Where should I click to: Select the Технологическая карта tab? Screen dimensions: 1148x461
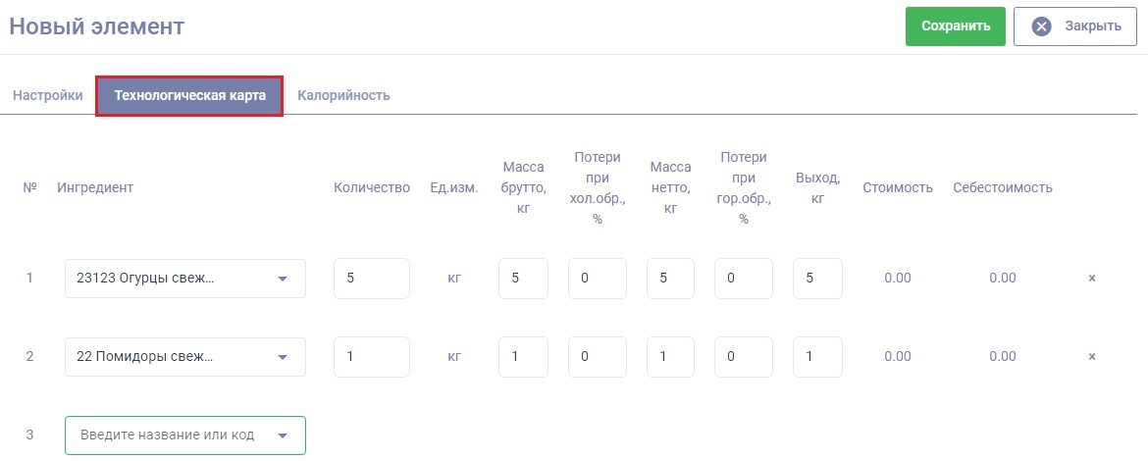coord(189,96)
